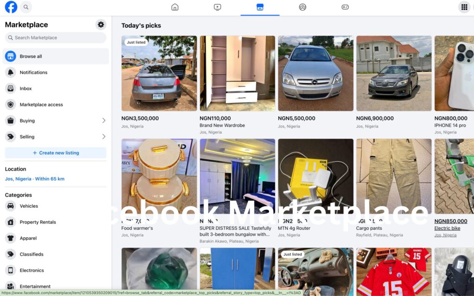The image size is (474, 296).
Task: Open the Vehicles category label
Action: (x=29, y=206)
